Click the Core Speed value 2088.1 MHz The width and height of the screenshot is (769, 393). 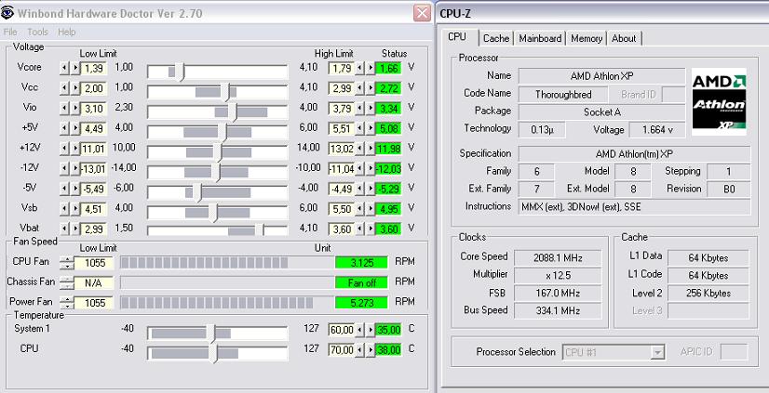560,258
